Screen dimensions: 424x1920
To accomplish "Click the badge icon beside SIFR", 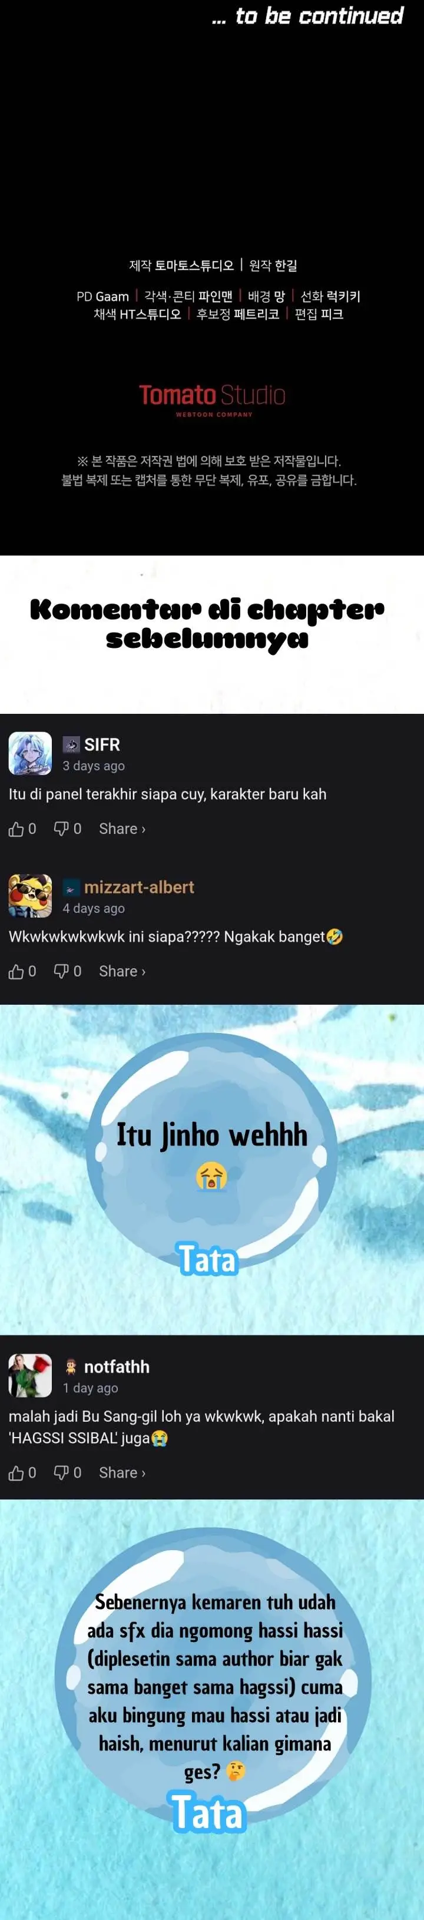I will tap(71, 744).
